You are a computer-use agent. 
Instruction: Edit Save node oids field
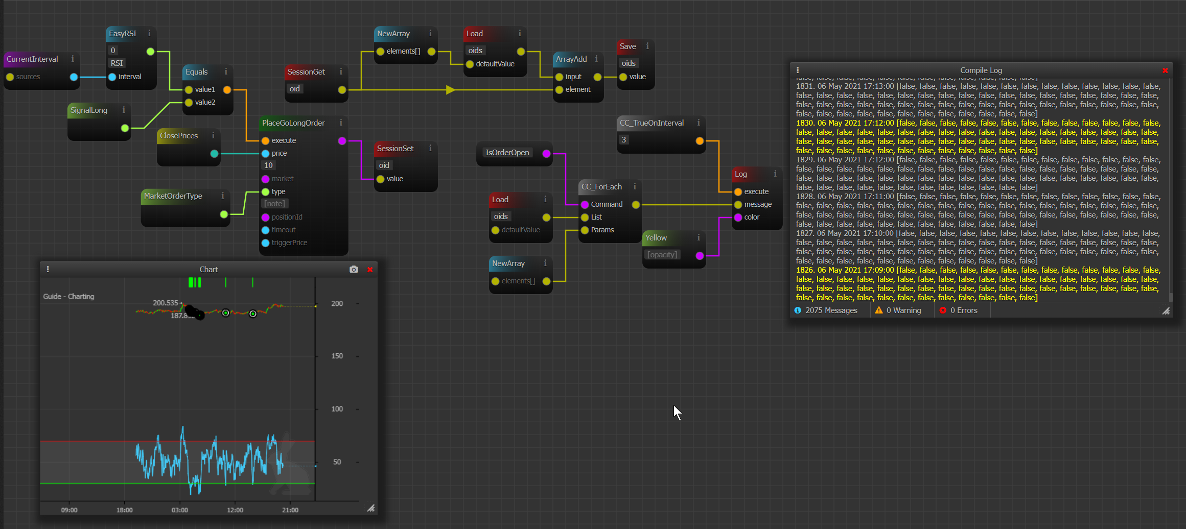[x=629, y=63]
